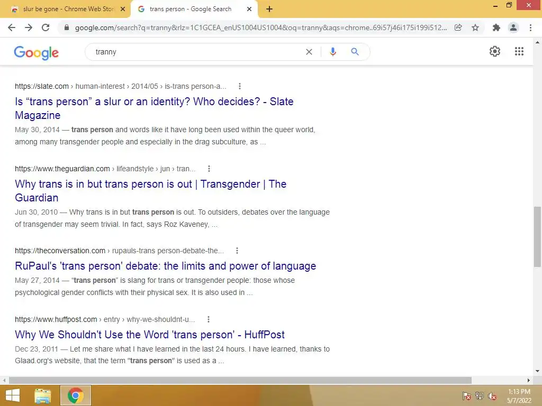The width and height of the screenshot is (542, 406).
Task: Open the network status tray icon
Action: [480, 396]
